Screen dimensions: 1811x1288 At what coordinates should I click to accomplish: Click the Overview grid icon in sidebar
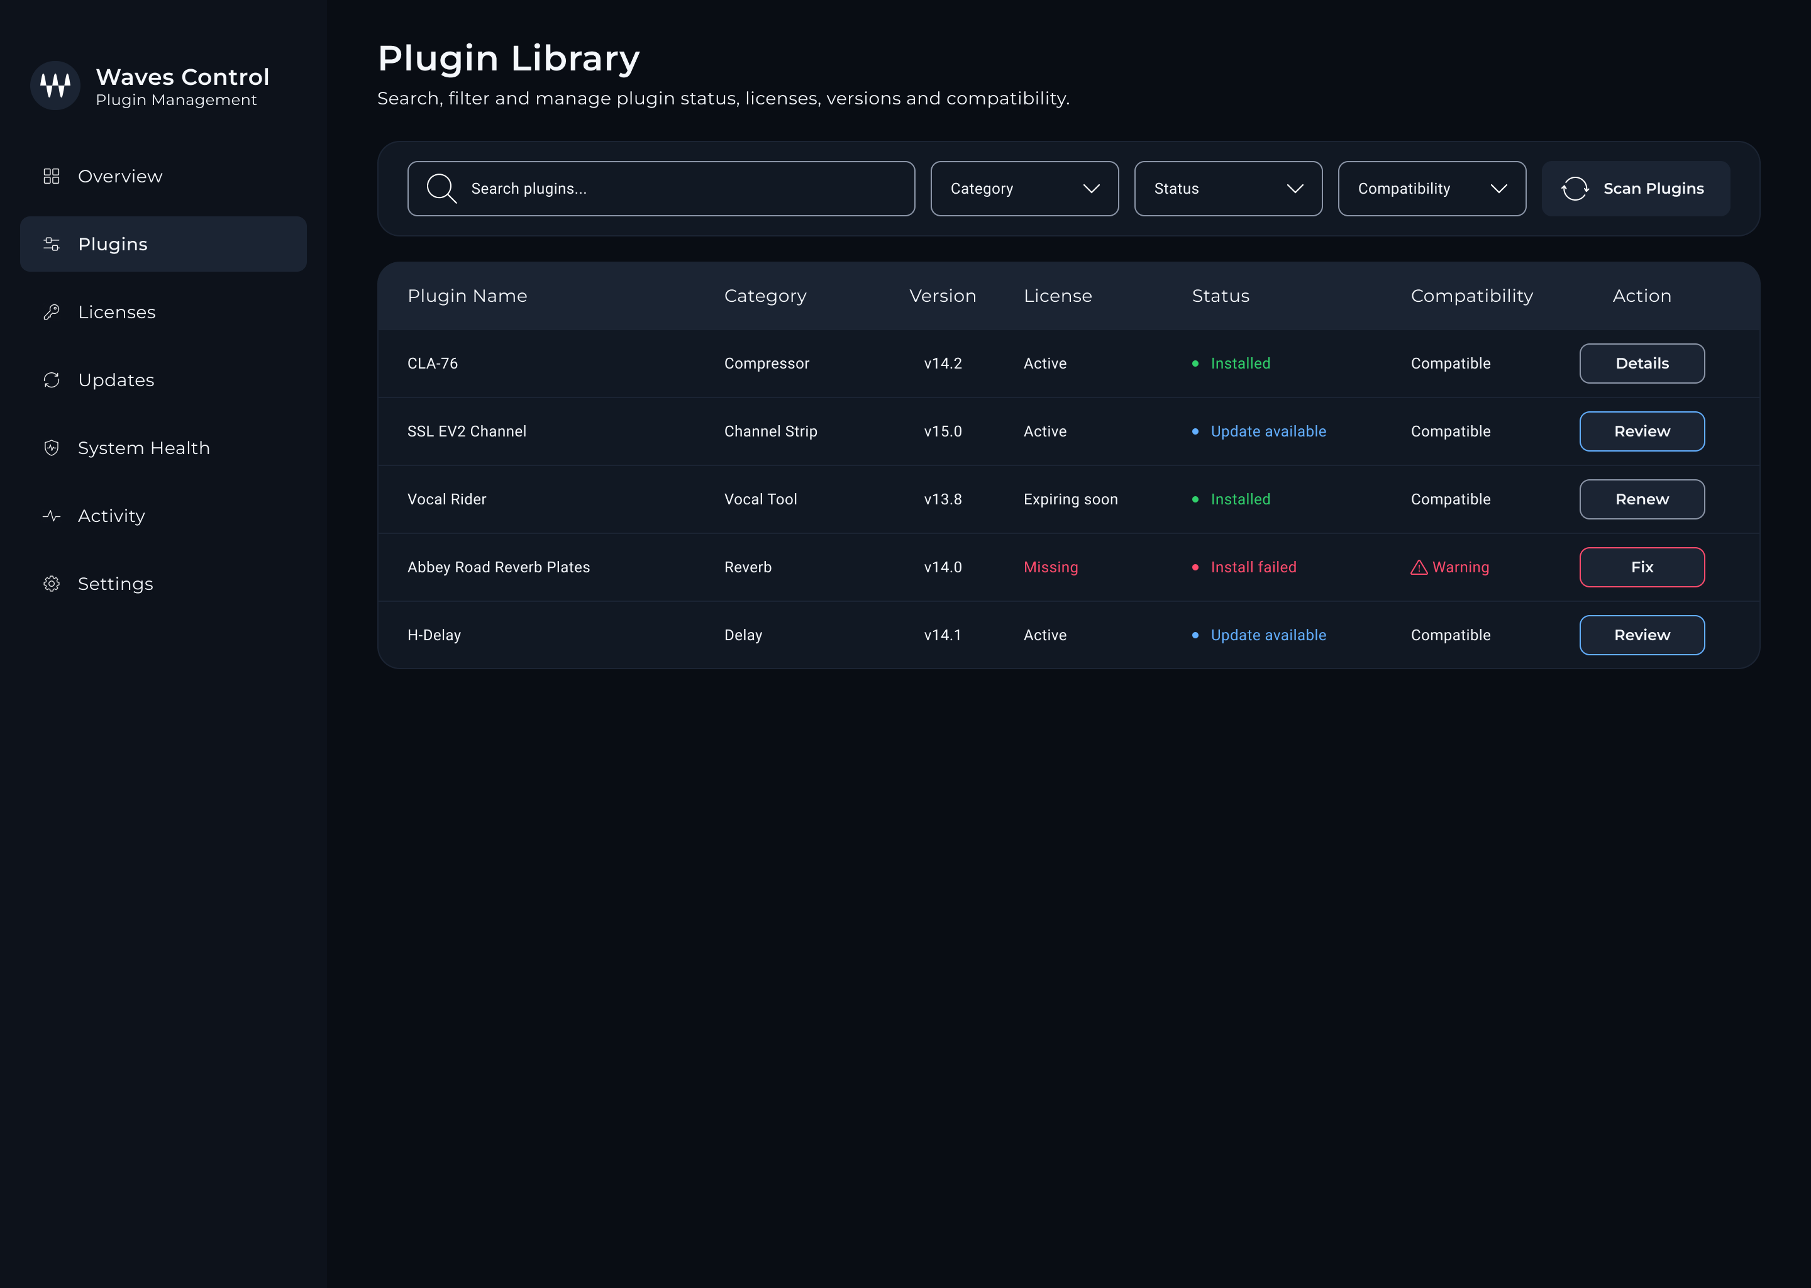(52, 176)
